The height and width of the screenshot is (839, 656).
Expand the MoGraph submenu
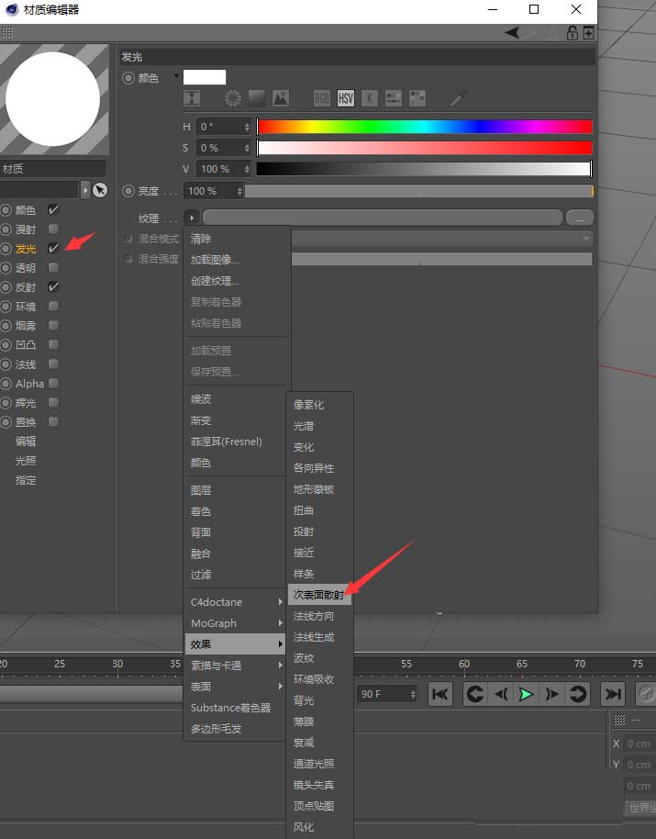click(x=237, y=623)
